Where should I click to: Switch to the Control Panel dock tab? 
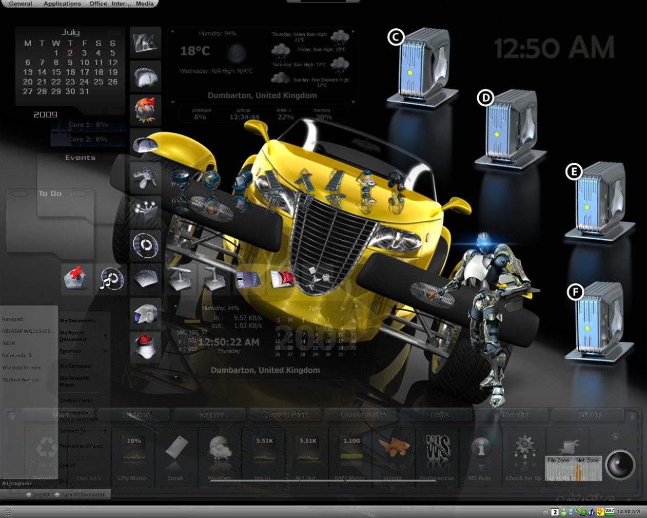[287, 415]
